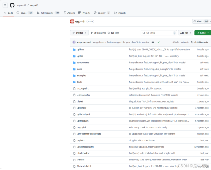Open the components folder name
Viewport: 211px width, 170px height.
[83, 63]
